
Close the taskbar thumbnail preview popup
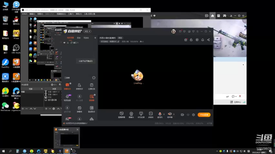pos(77,129)
